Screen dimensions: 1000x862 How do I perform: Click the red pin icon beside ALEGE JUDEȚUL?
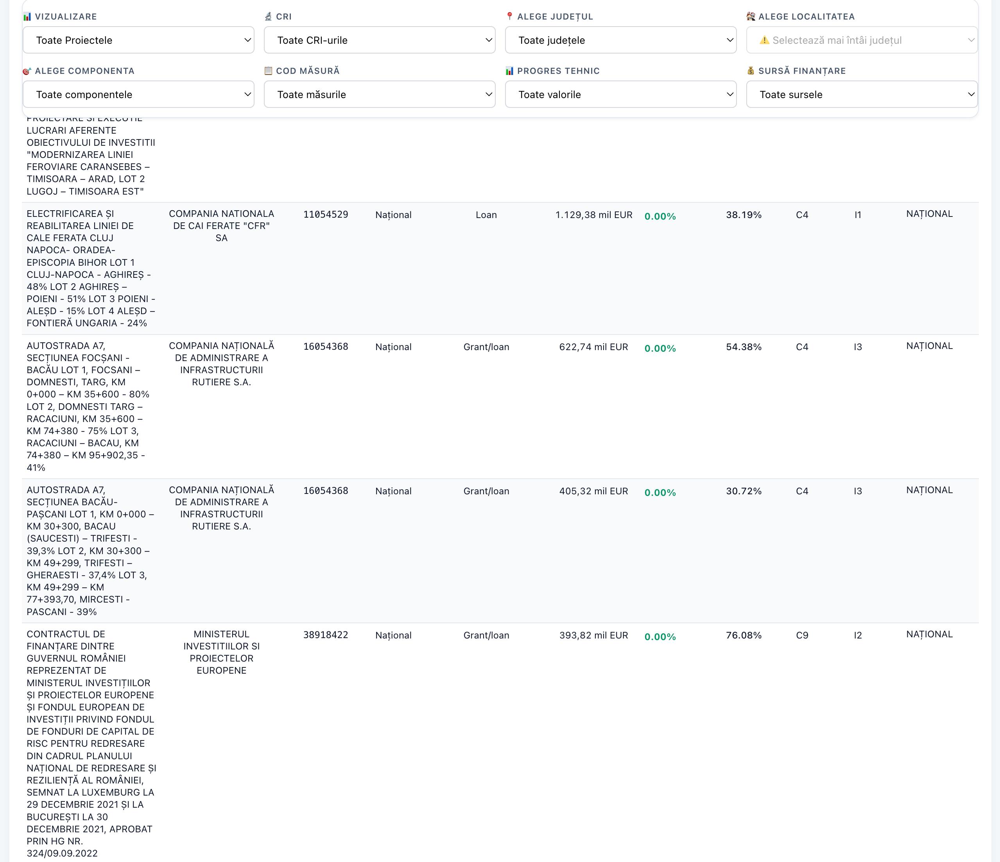[510, 16]
